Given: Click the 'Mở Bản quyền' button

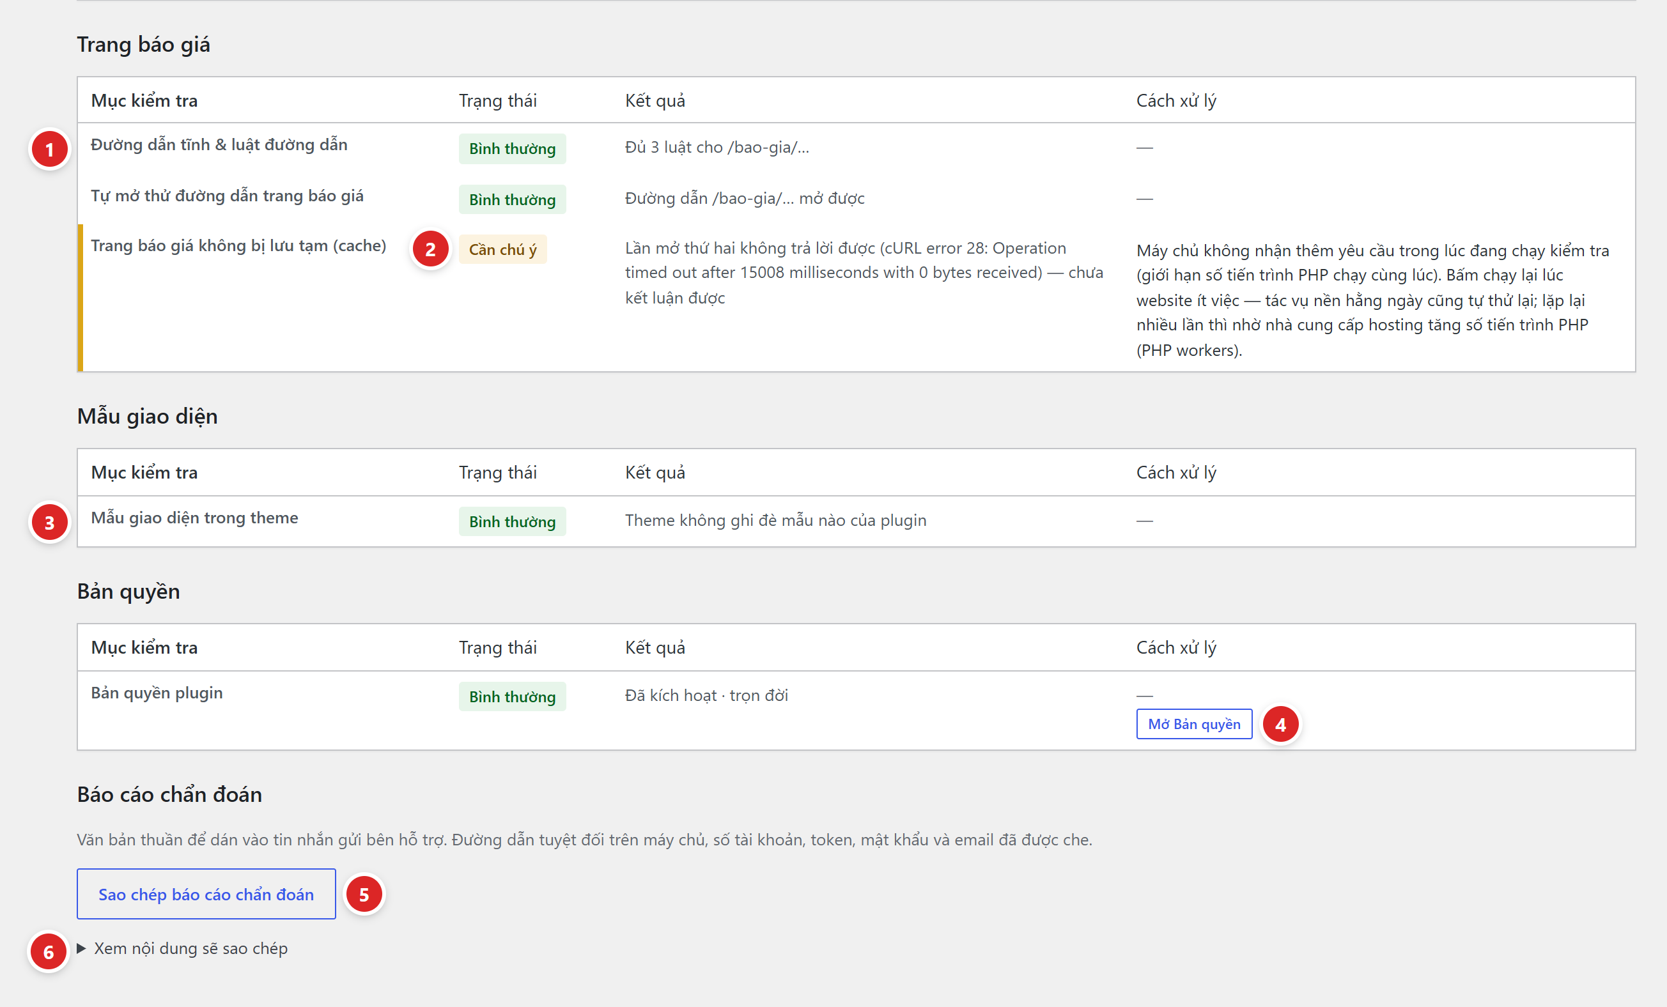Looking at the screenshot, I should [1193, 724].
